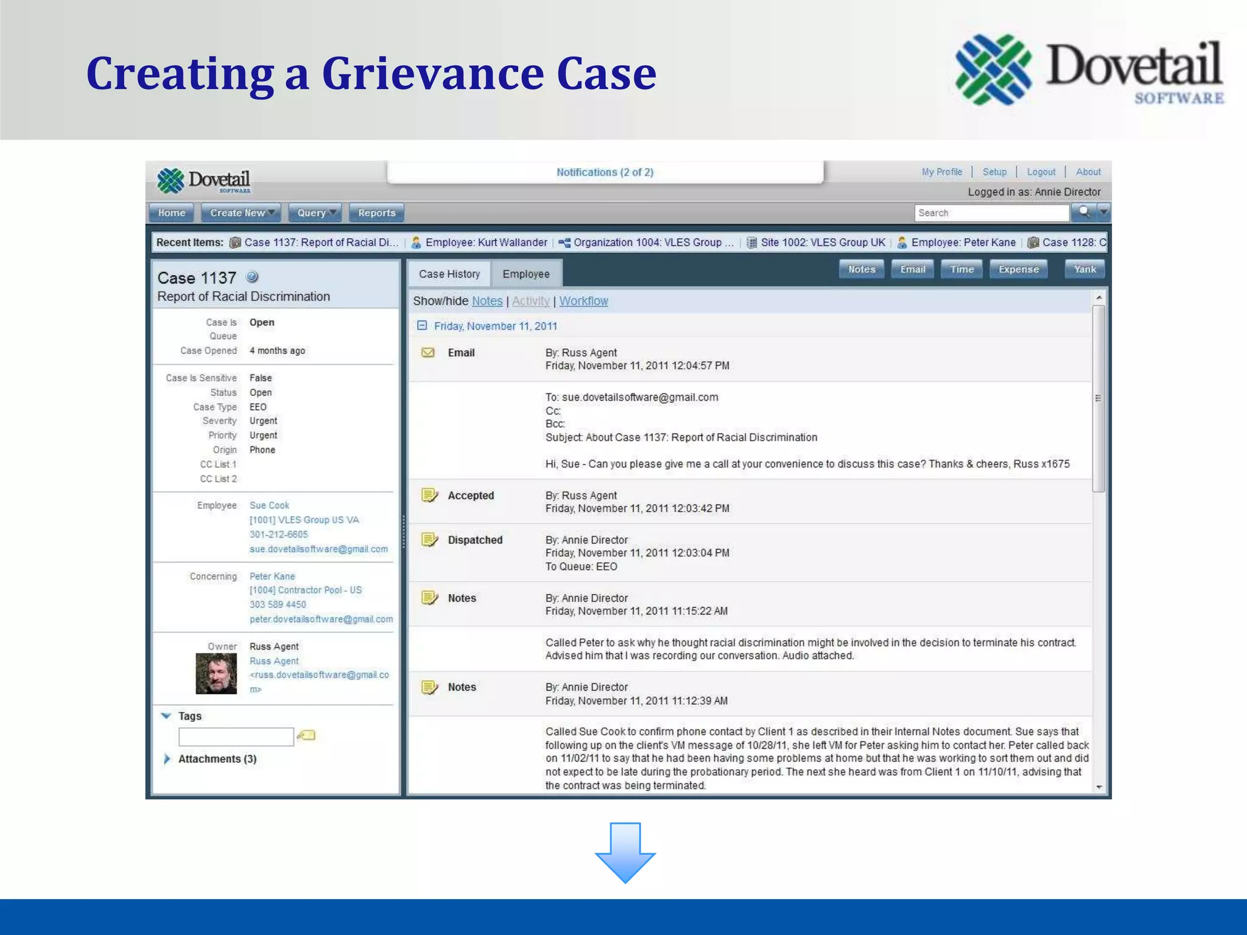Image resolution: width=1247 pixels, height=935 pixels.
Task: Click the Time action button
Action: point(962,269)
